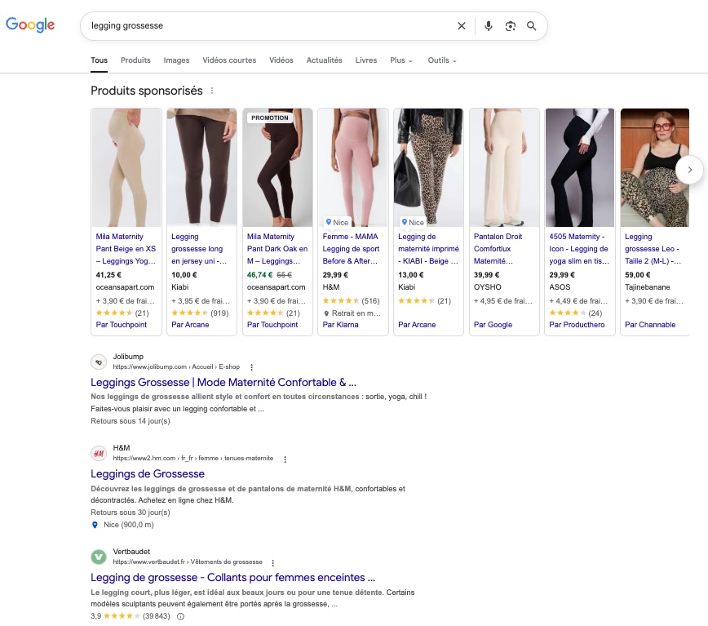This screenshot has height=626, width=708.
Task: Click brown Kiabi jersey legging product image
Action: pos(201,167)
